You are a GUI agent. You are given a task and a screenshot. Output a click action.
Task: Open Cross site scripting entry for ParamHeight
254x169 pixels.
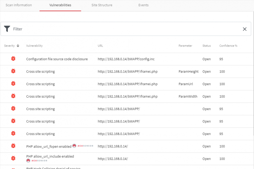tap(40, 72)
